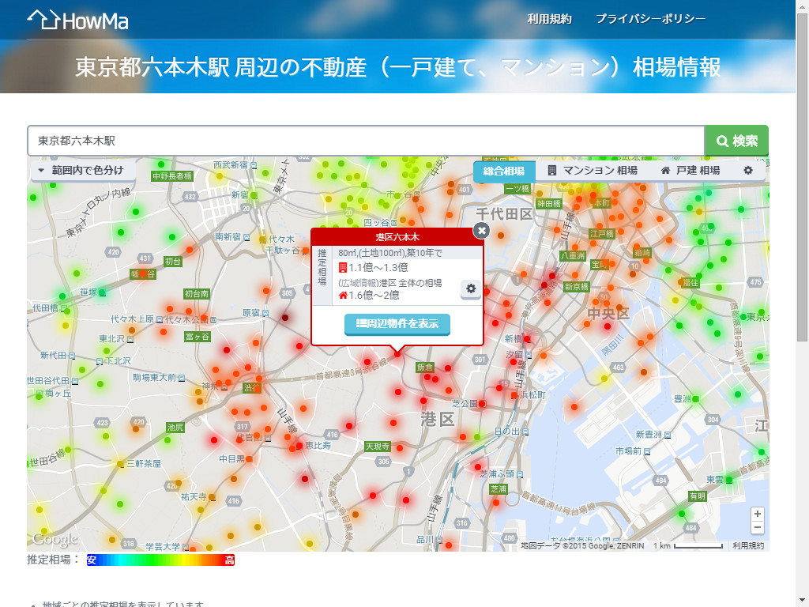
Task: Click the 中央区 ward label on map
Action: 608,313
